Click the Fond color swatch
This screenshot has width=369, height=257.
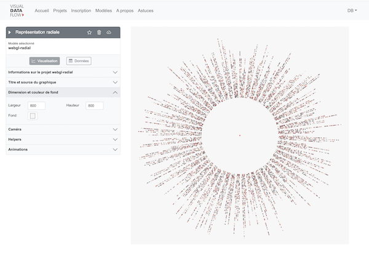33,116
